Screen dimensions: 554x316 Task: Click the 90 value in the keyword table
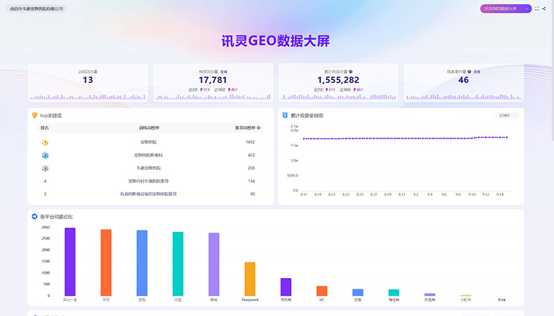coord(252,194)
